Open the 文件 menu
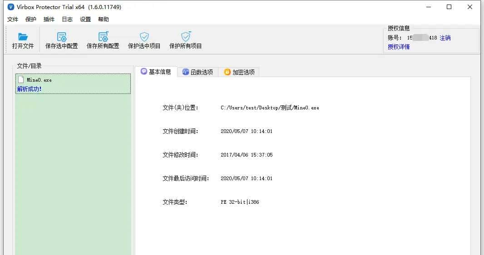 pyautogui.click(x=13, y=20)
